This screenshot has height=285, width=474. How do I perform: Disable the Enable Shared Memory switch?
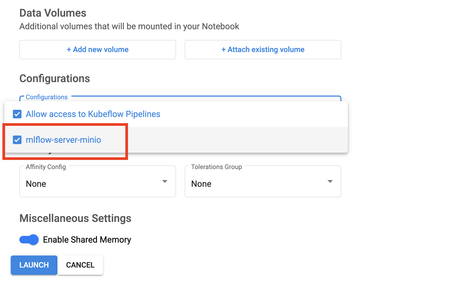29,239
